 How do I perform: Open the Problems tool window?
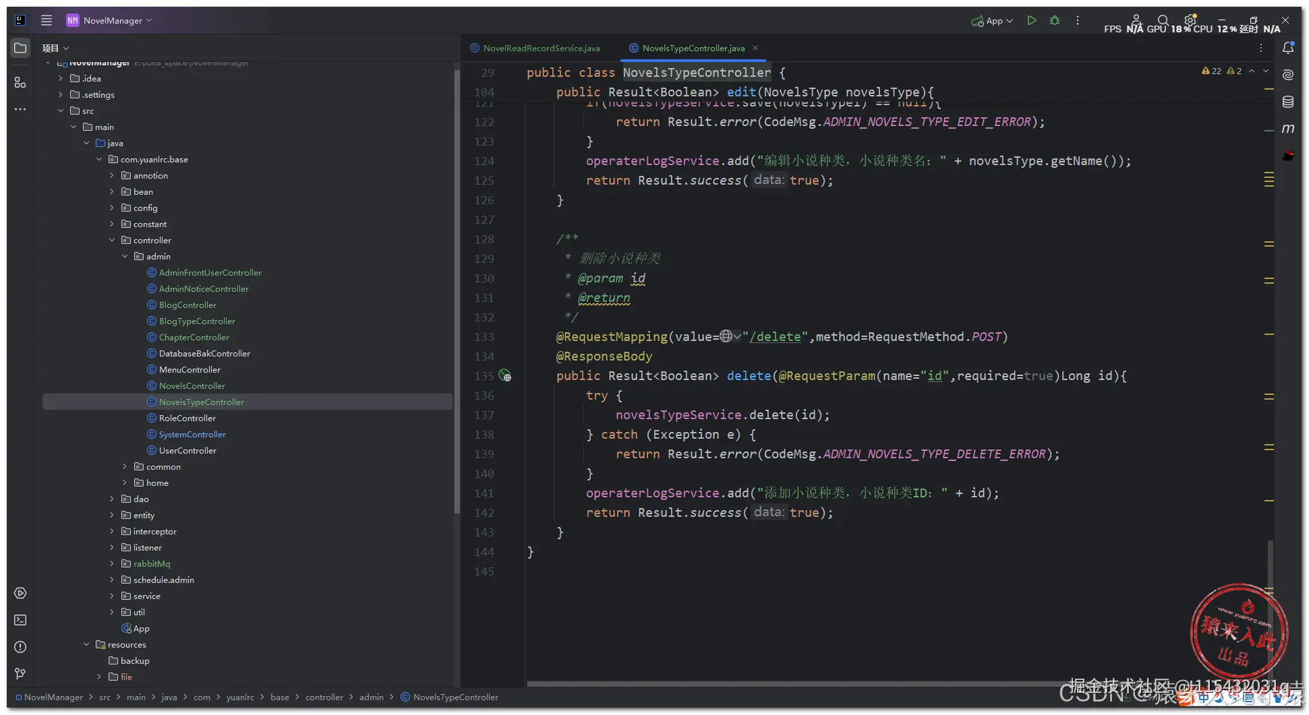coord(20,647)
